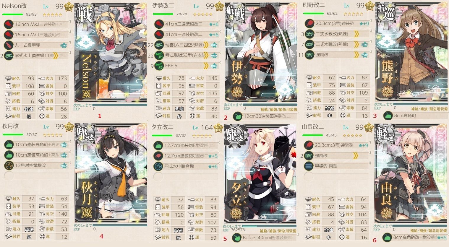Select the 13号対空電探改 radar icon
Screen dimensions: 449x247
[9, 165]
